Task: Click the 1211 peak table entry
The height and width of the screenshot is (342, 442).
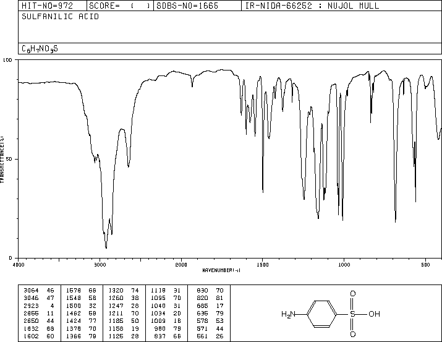Action: (124, 313)
